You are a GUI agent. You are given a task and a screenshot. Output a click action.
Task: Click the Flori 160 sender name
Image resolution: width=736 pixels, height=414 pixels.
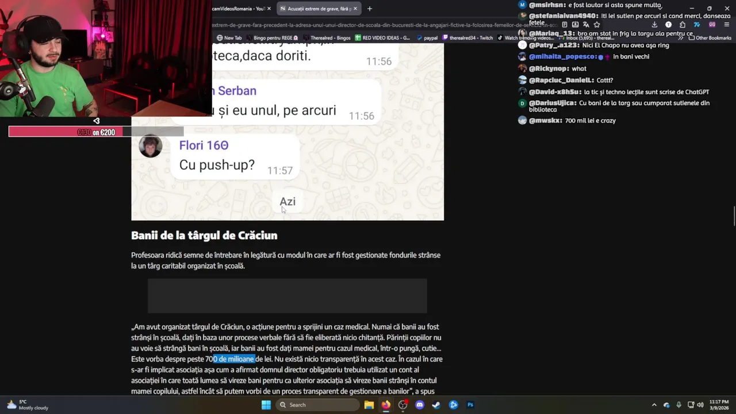pos(204,145)
